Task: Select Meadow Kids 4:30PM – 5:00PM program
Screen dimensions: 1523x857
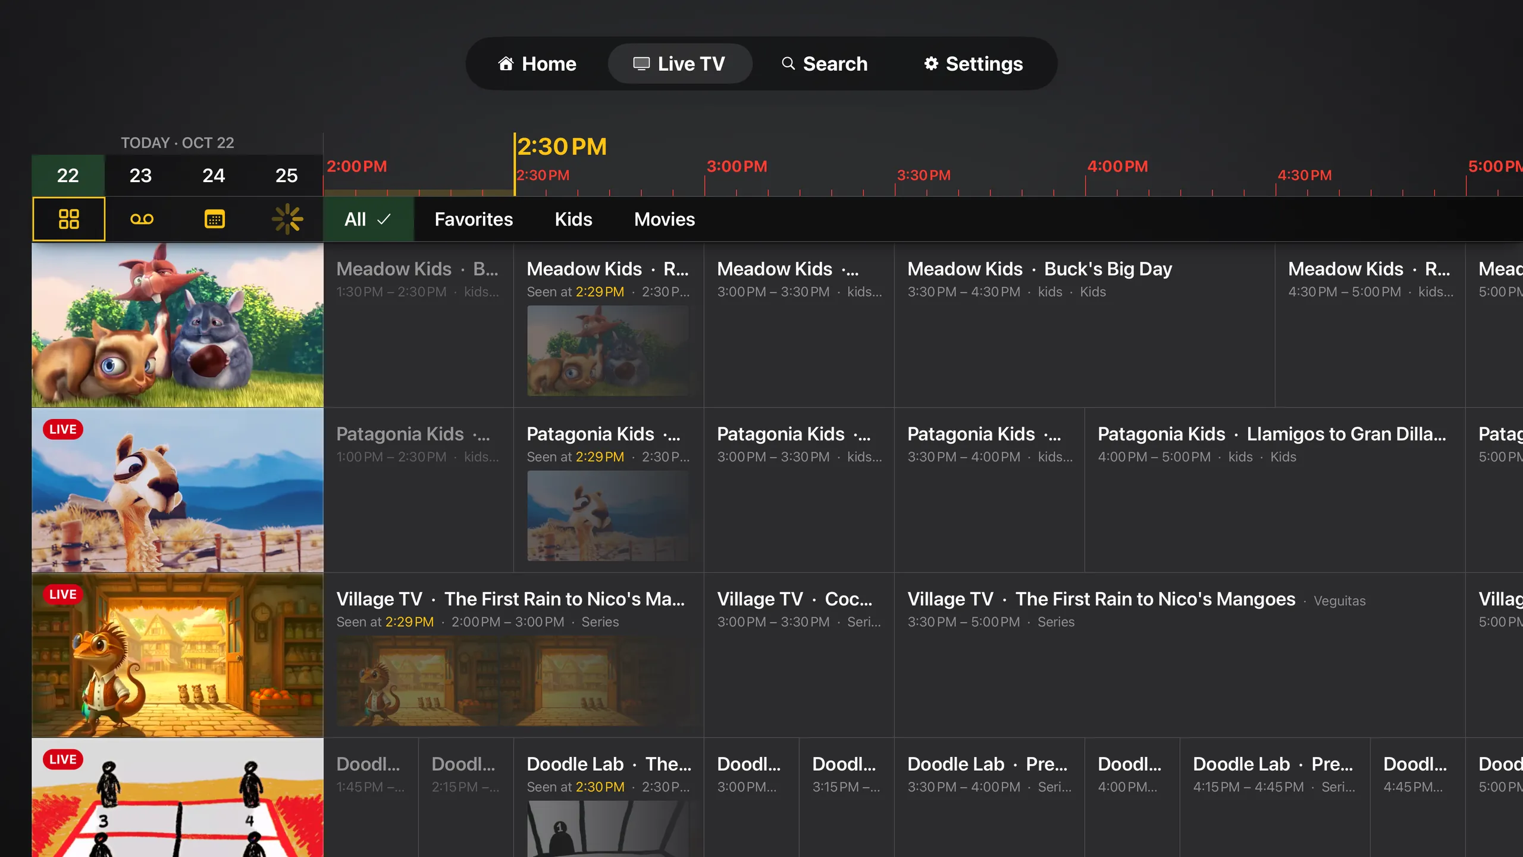Action: click(1370, 325)
